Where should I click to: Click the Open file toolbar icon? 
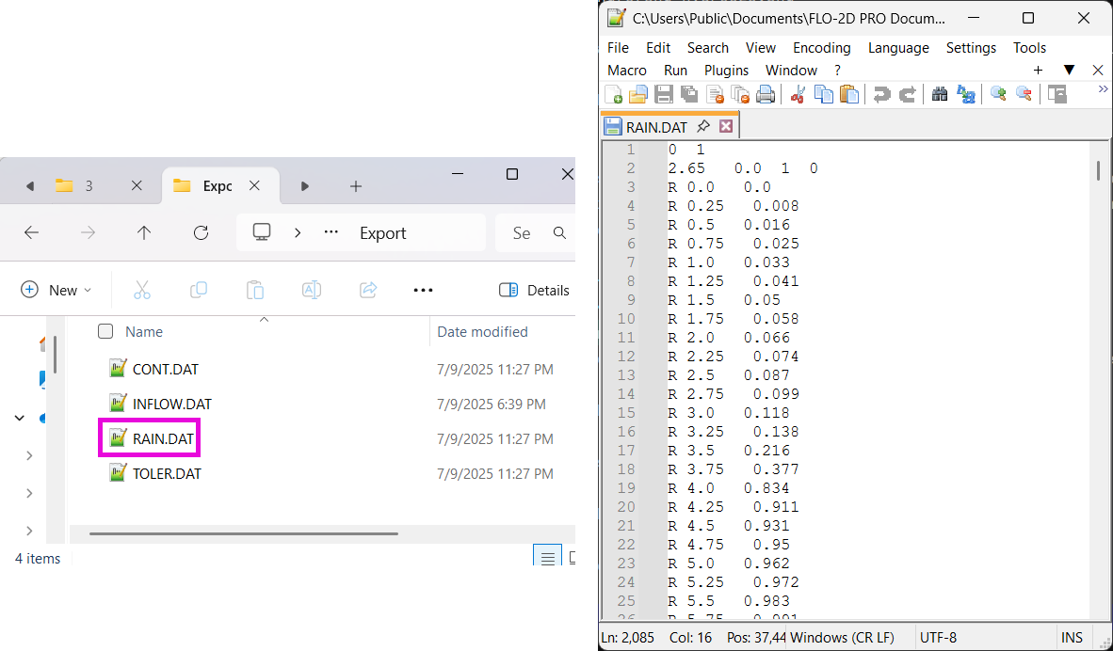(x=638, y=94)
